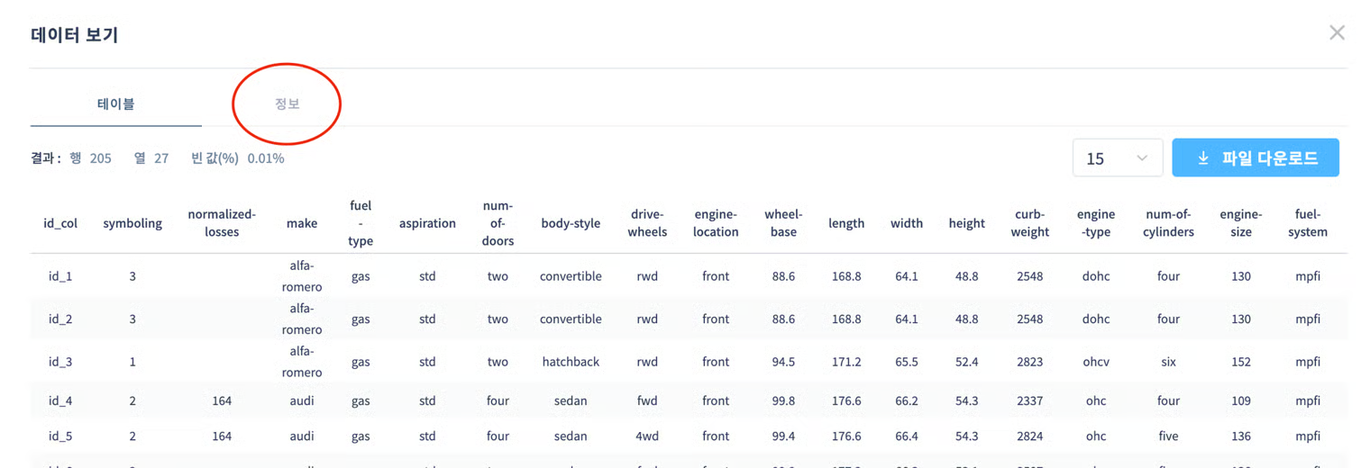Click the curb-weight column header
1370x468 pixels.
click(x=1029, y=223)
